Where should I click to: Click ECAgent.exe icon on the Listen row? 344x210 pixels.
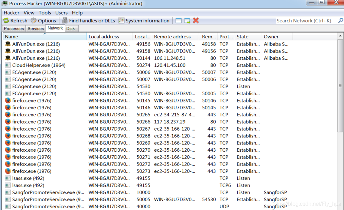click(8, 86)
